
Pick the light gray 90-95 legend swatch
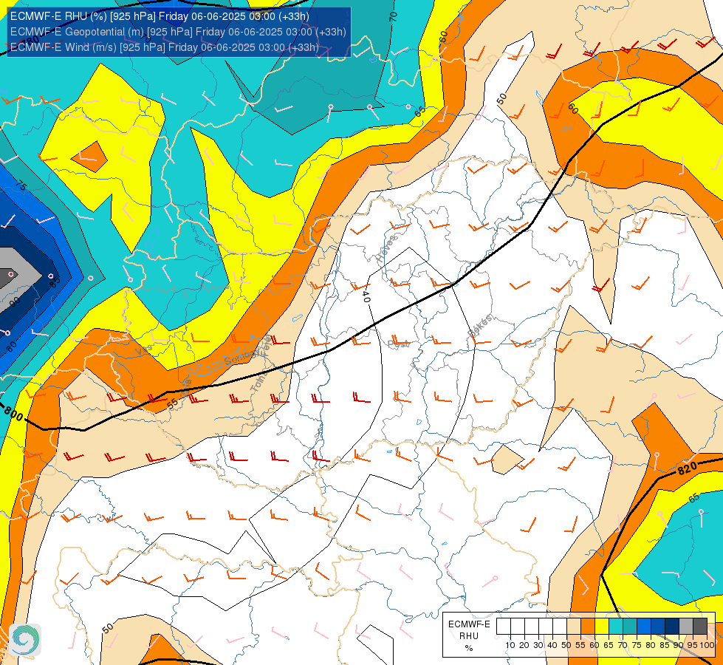pyautogui.click(x=686, y=627)
